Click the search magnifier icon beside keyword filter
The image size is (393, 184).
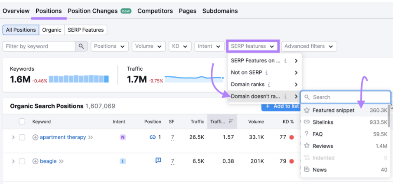81,46
